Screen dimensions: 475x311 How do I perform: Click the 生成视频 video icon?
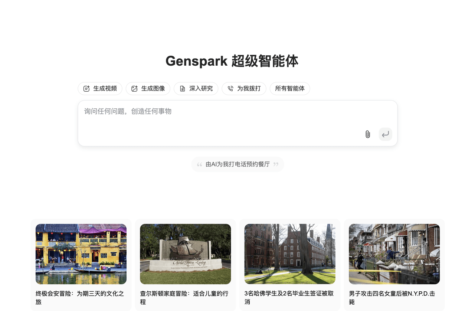point(86,89)
